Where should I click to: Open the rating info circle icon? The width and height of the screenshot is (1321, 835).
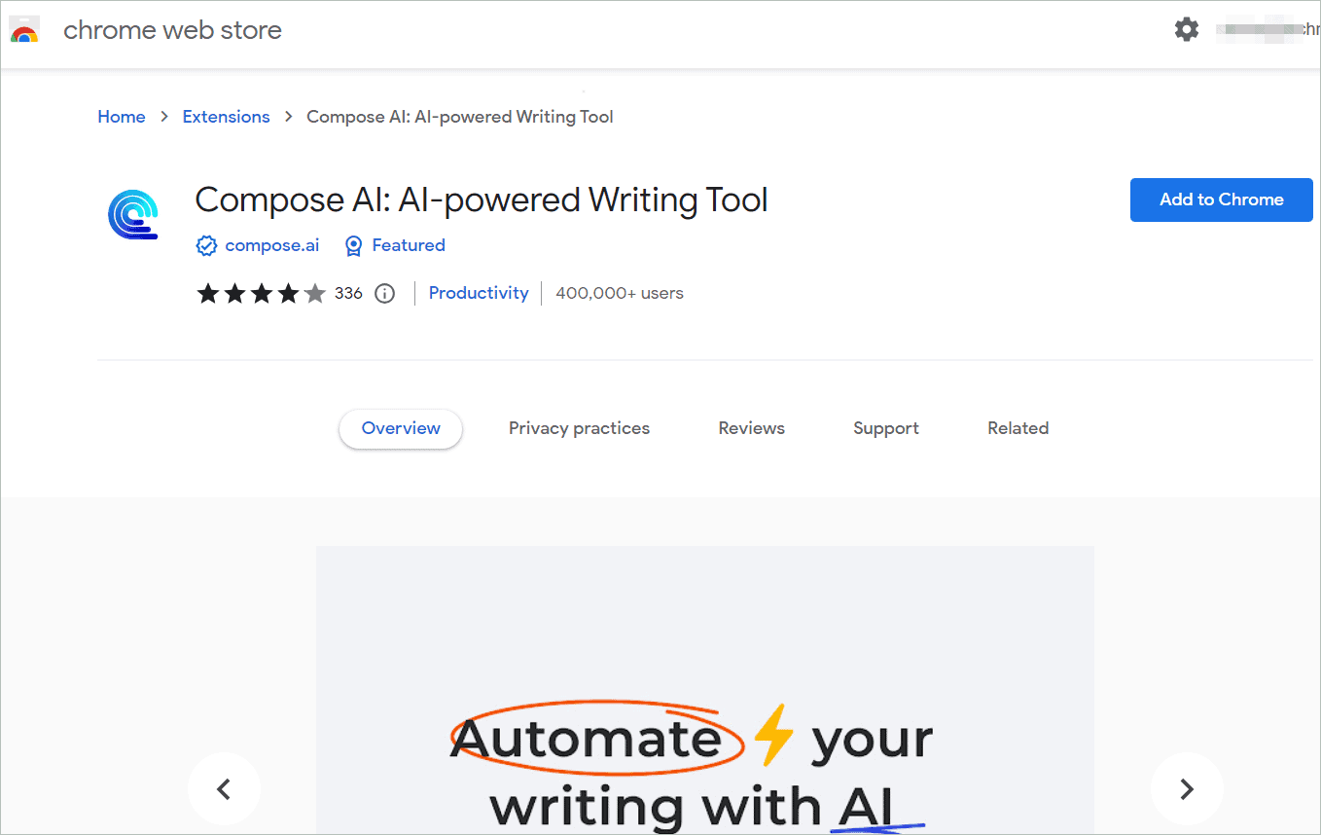click(385, 294)
